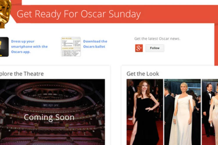Screen dimensions: 218x145
Task: Click 'Get Ready For Oscar Sunday' banner heading
Action: [79, 14]
